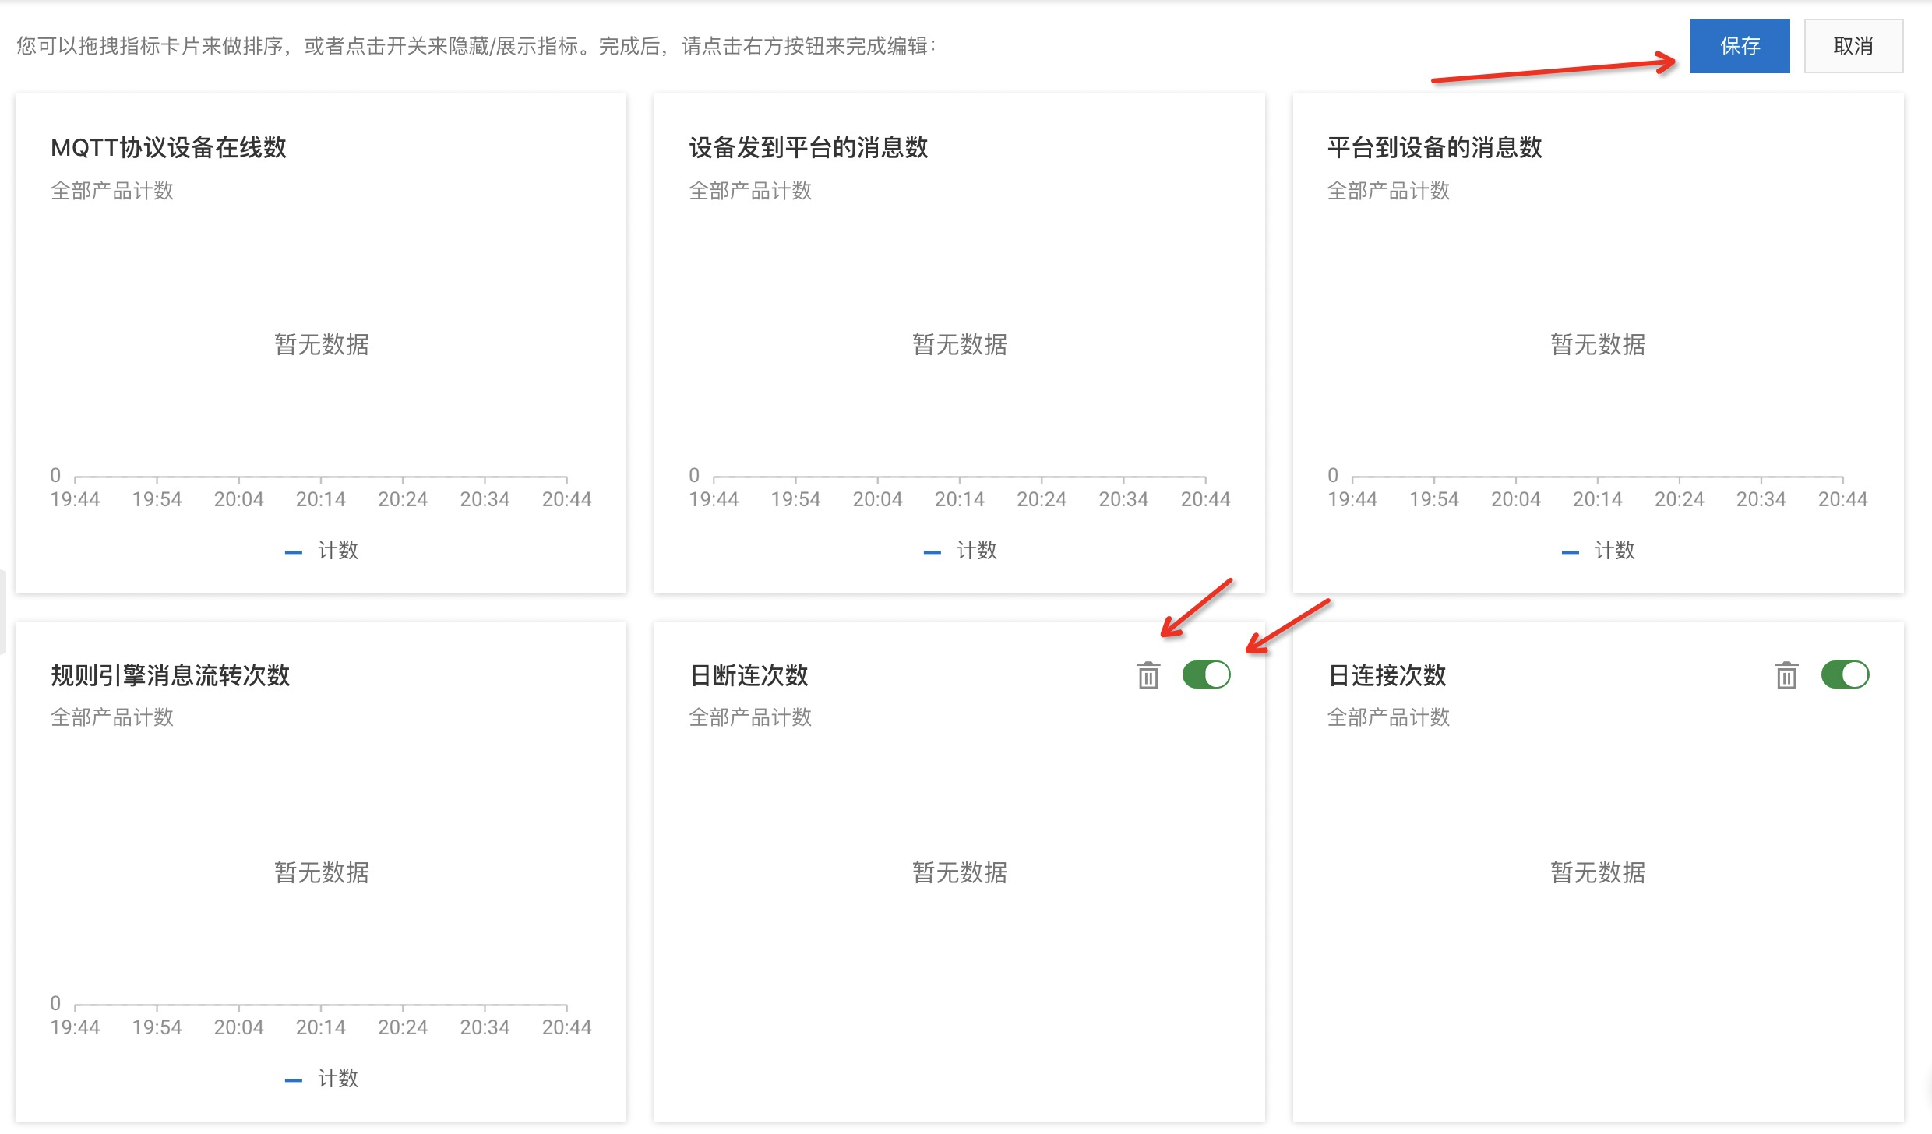Select the 设备发到平台的消息数 card title
Image resolution: width=1932 pixels, height=1134 pixels.
pyautogui.click(x=809, y=147)
